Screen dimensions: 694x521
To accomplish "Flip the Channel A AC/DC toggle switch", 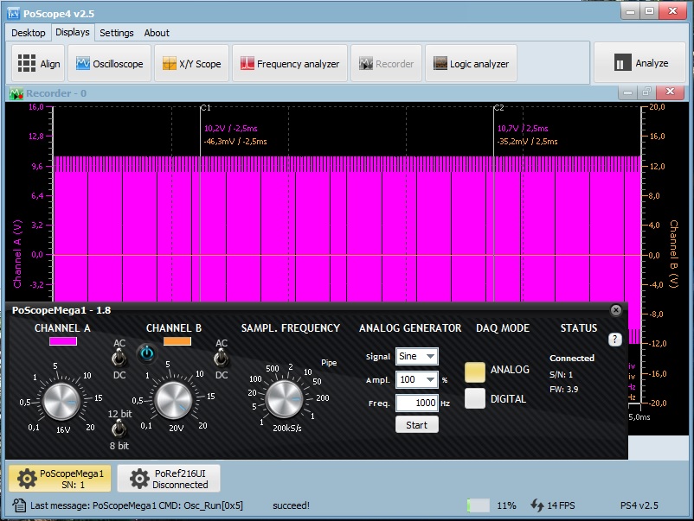I will (x=119, y=358).
